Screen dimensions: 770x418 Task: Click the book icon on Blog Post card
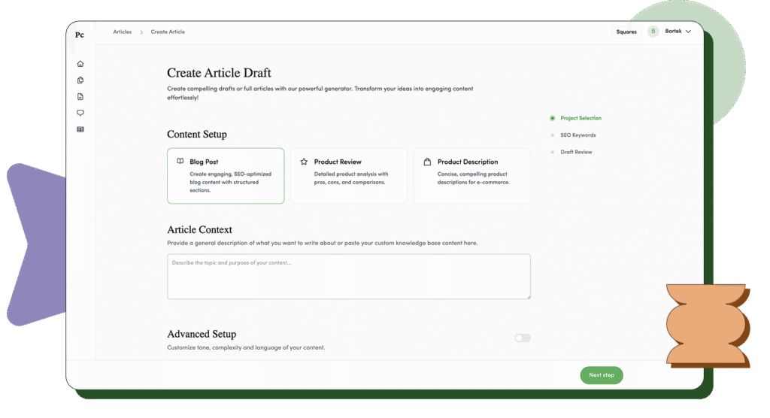click(x=180, y=162)
